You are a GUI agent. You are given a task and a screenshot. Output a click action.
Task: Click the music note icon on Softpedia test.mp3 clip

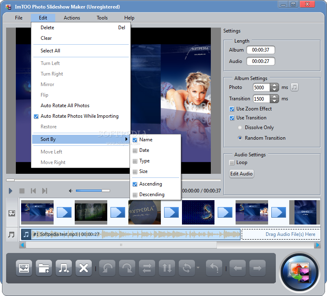click(26, 235)
